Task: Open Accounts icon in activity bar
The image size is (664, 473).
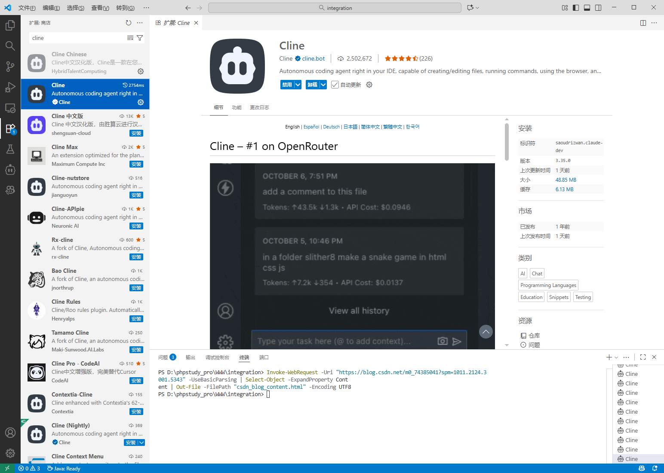Action: (10, 433)
